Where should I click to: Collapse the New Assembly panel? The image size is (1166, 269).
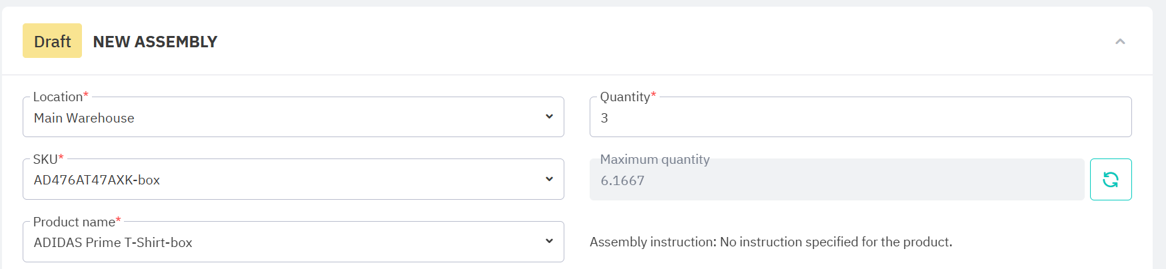point(1120,42)
